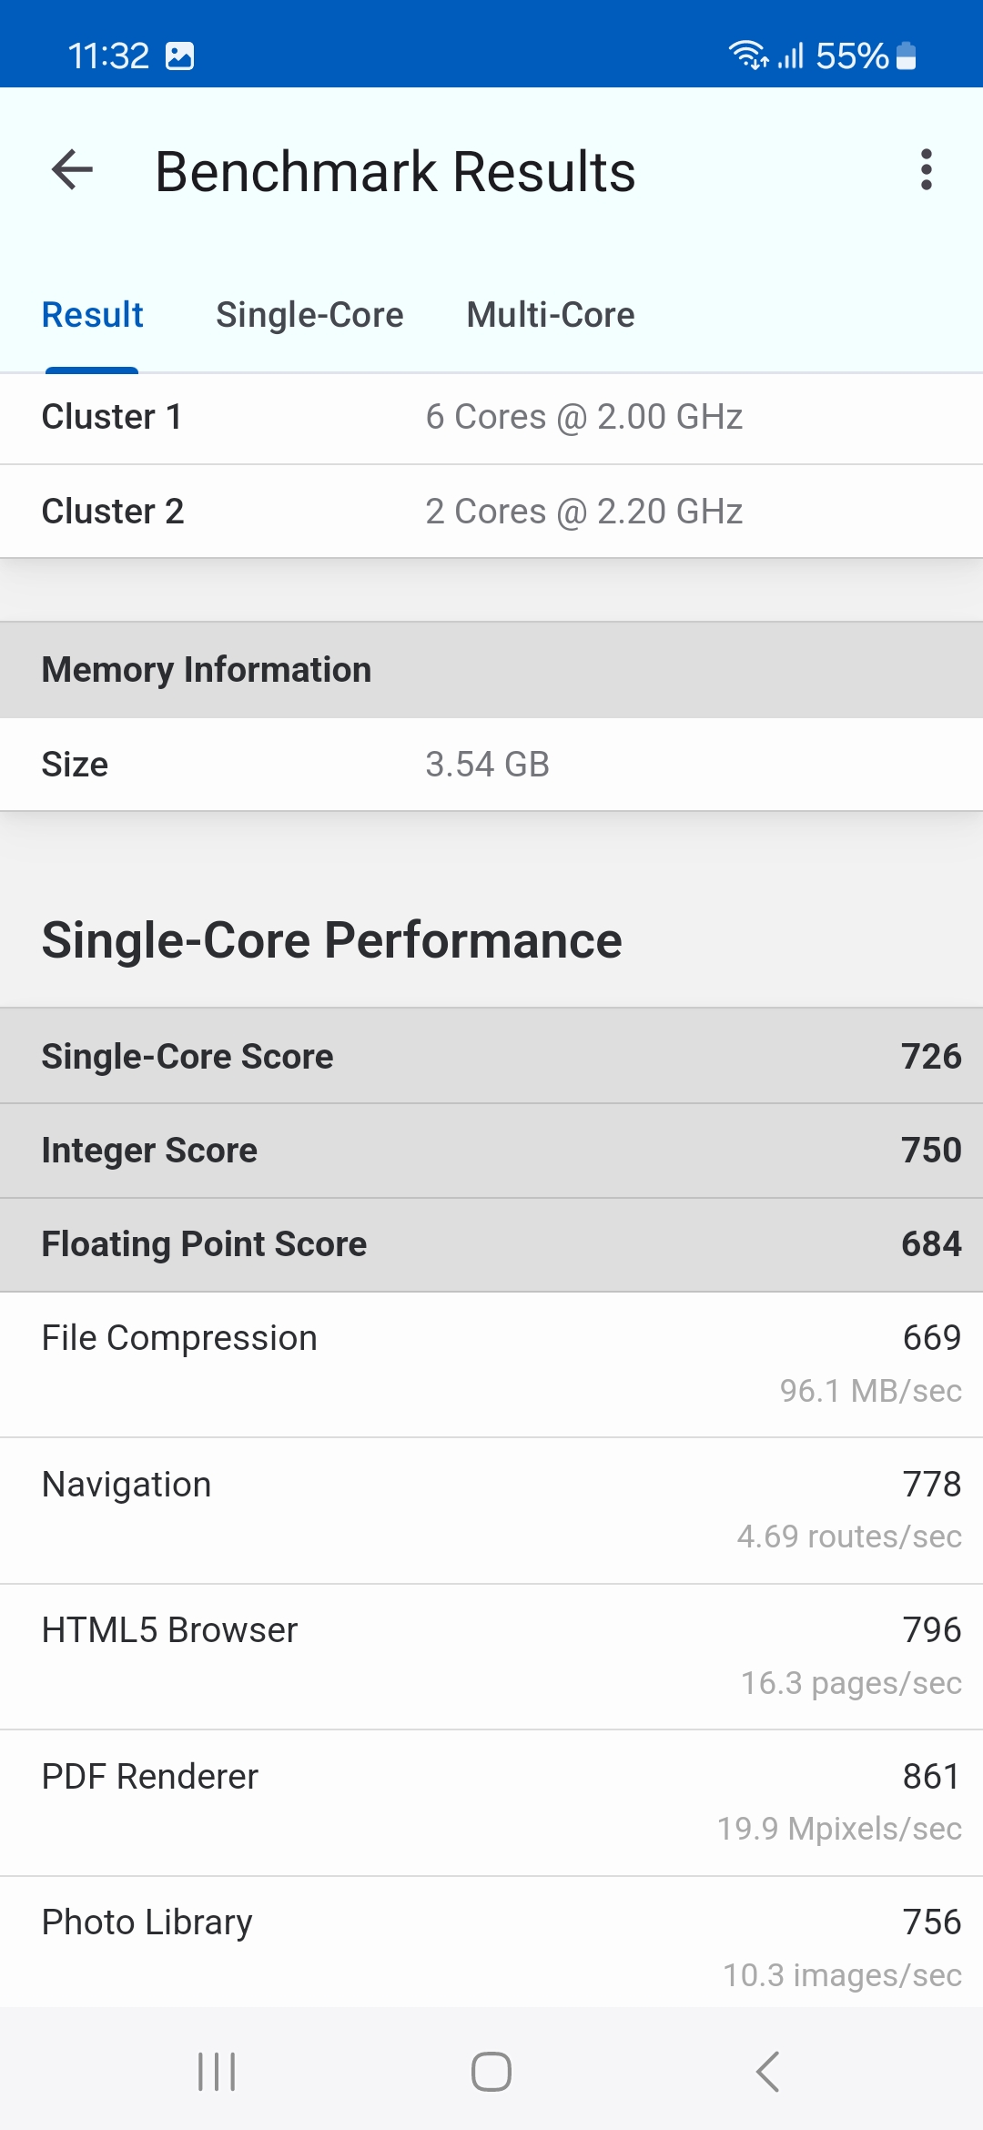The height and width of the screenshot is (2130, 983).
Task: Switch to the Single-Core tab
Action: [309, 315]
